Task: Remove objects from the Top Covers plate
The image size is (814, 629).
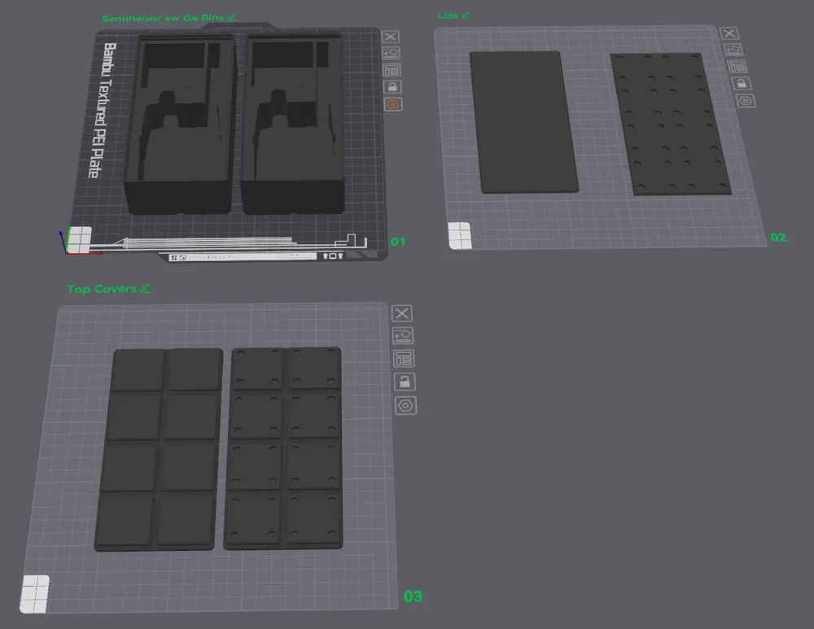Action: (x=402, y=313)
